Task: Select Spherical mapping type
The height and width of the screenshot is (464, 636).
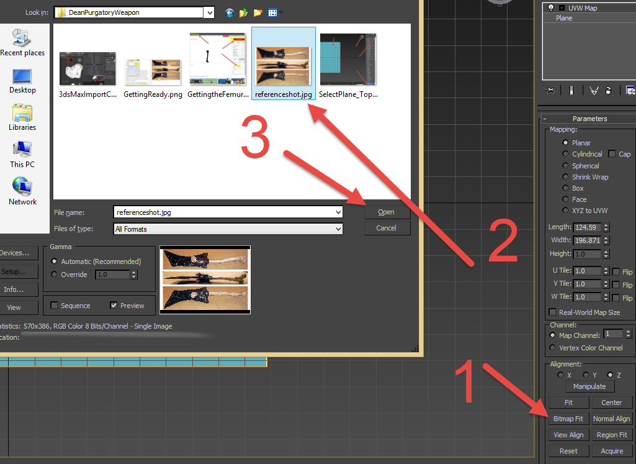Action: click(565, 166)
